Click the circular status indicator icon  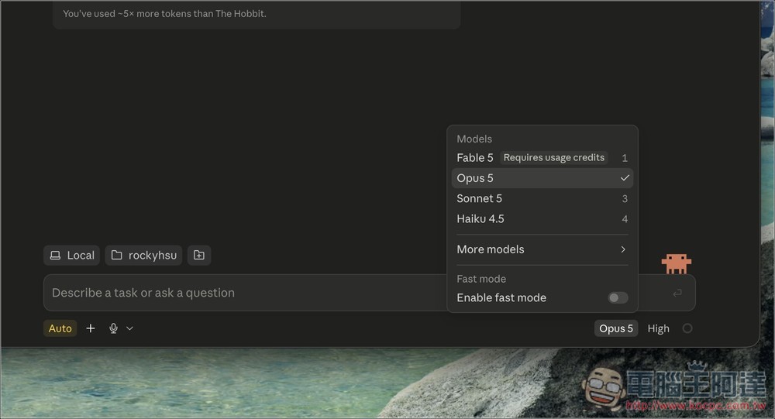pyautogui.click(x=687, y=328)
